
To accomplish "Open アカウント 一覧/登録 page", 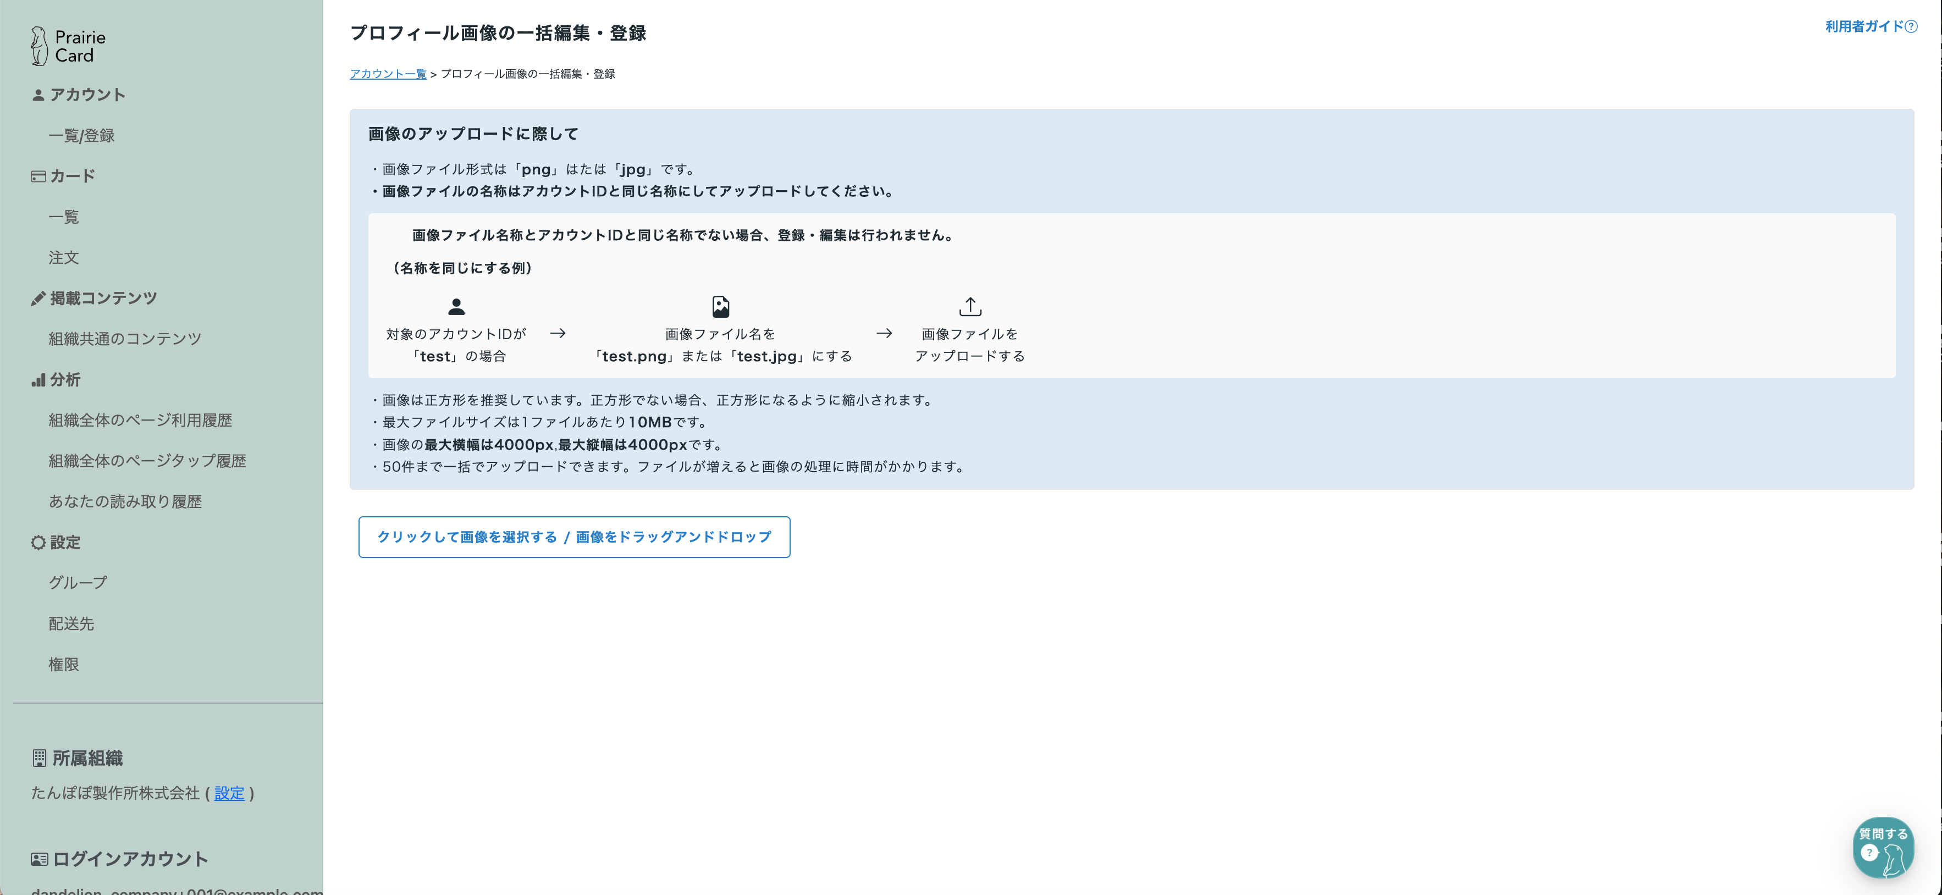I will pos(81,136).
